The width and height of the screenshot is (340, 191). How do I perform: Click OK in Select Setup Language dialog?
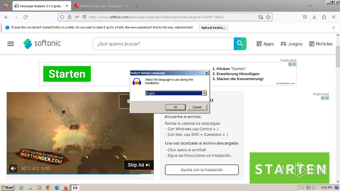[x=175, y=107]
